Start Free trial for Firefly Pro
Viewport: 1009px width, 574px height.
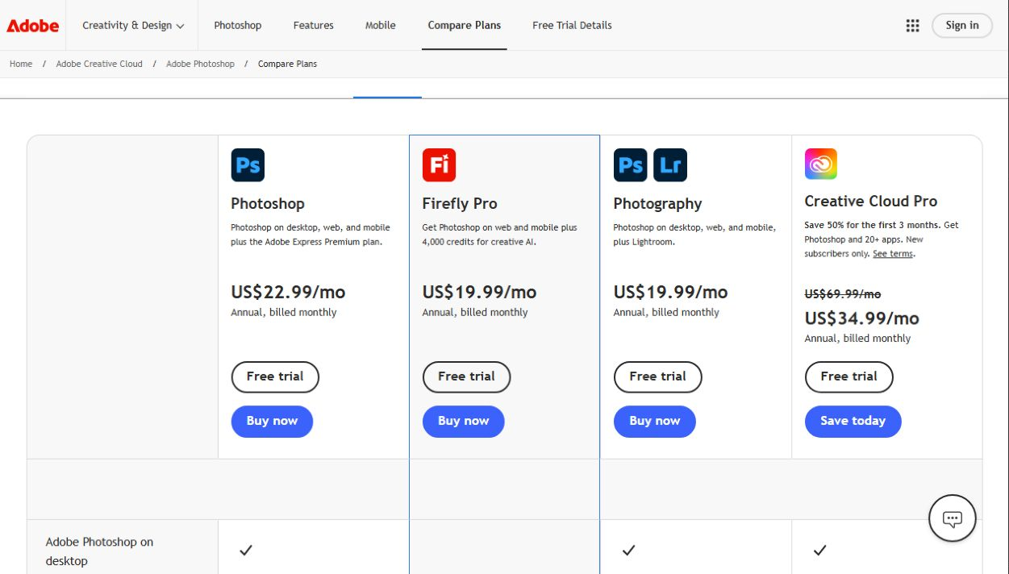466,376
